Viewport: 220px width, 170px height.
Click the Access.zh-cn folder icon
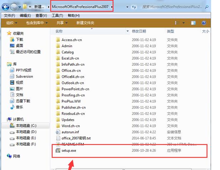click(58, 40)
